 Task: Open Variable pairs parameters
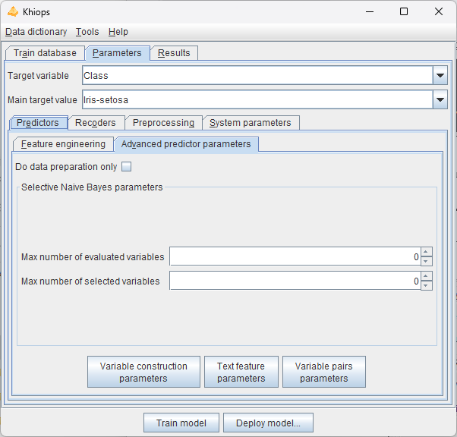[x=324, y=372]
